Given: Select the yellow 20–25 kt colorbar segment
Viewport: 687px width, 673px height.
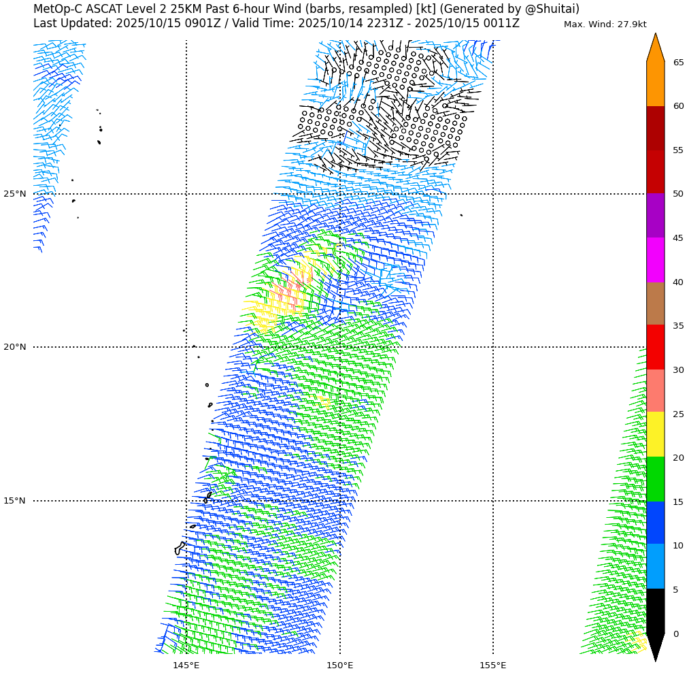Looking at the screenshot, I should 655,435.
